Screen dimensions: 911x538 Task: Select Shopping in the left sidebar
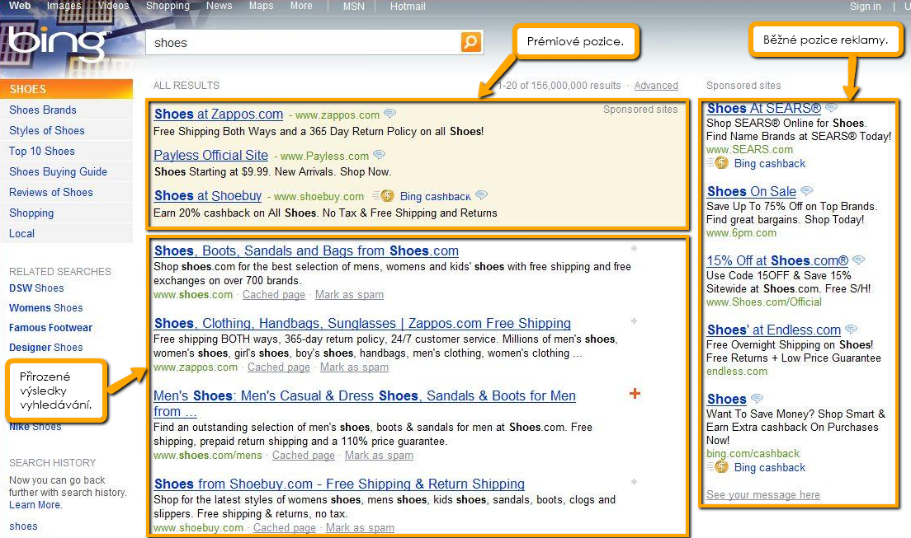(x=31, y=213)
